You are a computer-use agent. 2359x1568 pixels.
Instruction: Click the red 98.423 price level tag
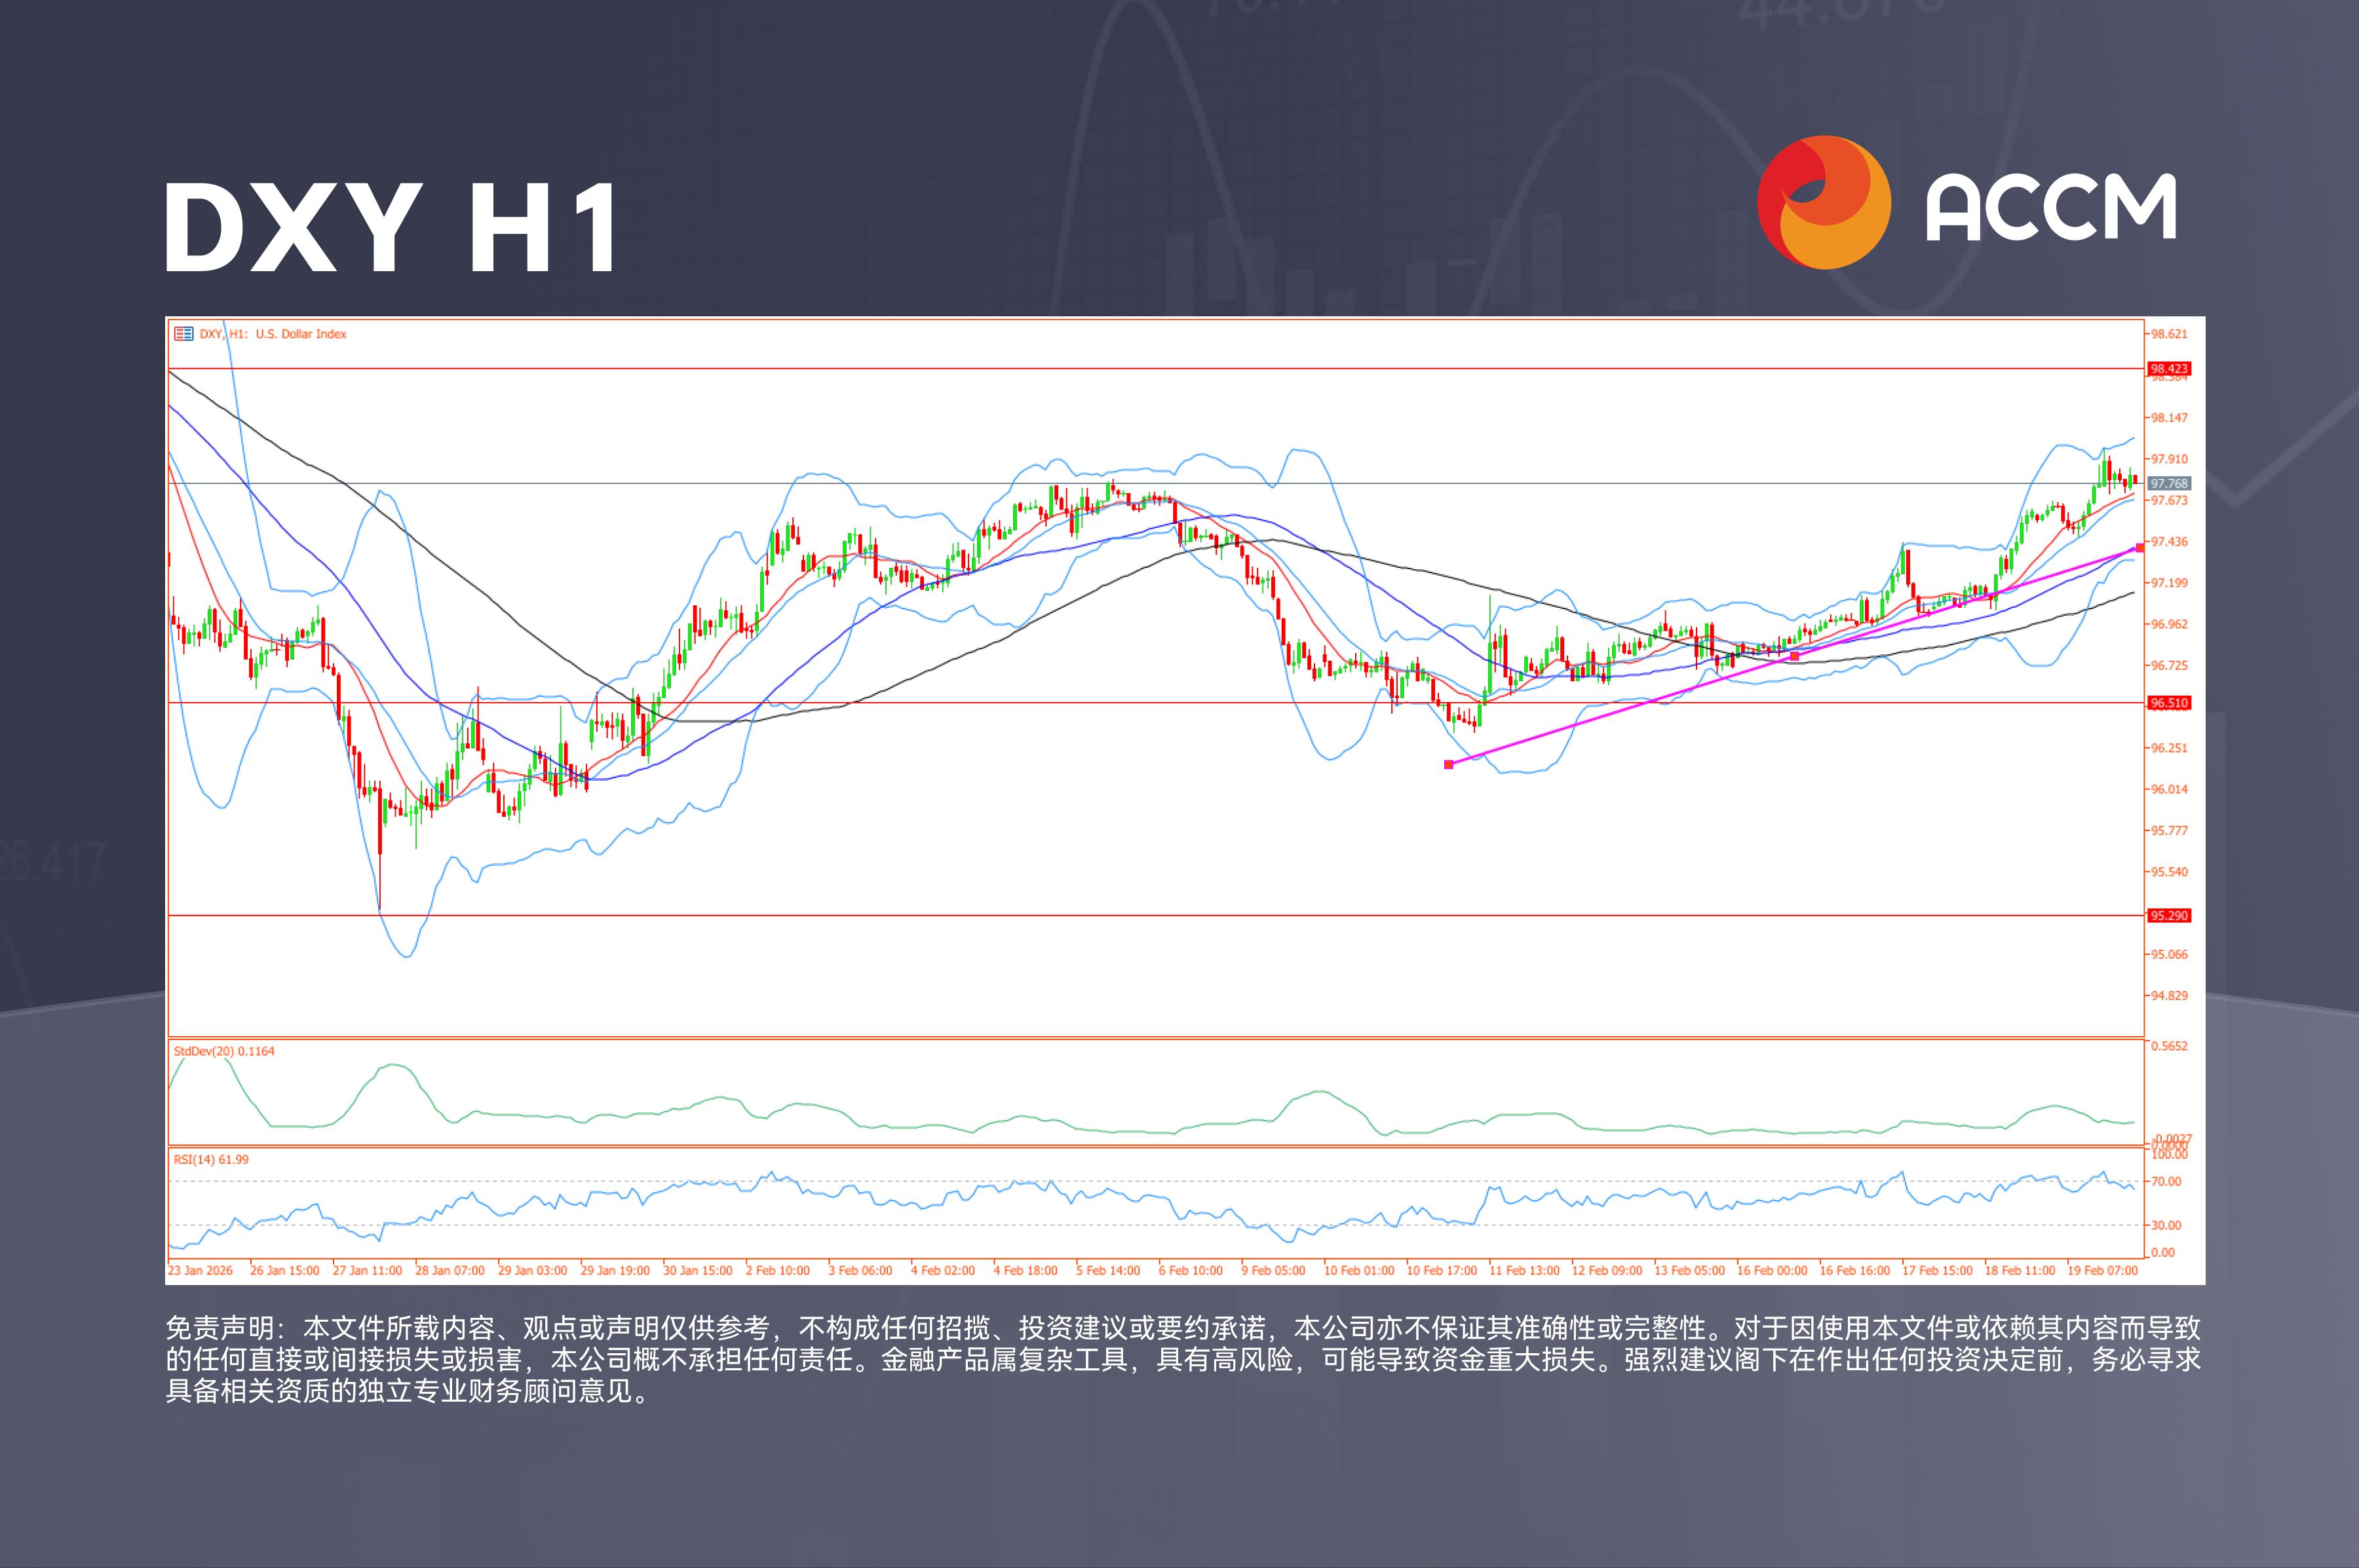coord(2169,369)
